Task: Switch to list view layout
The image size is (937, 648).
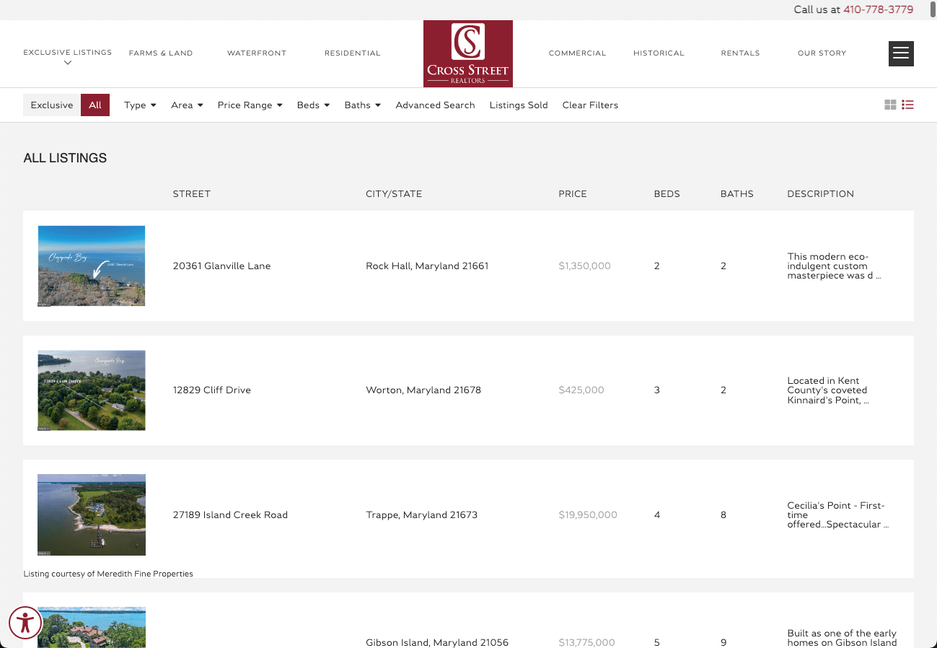Action: pyautogui.click(x=907, y=105)
